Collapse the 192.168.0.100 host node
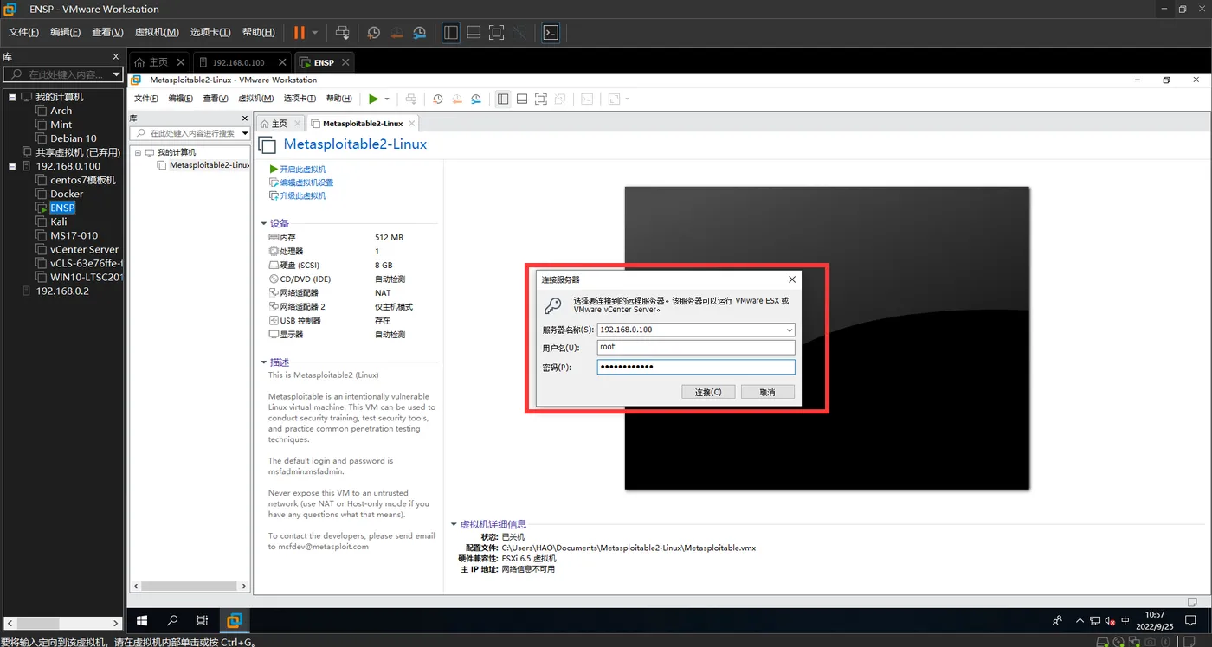Viewport: 1212px width, 647px height. point(13,166)
